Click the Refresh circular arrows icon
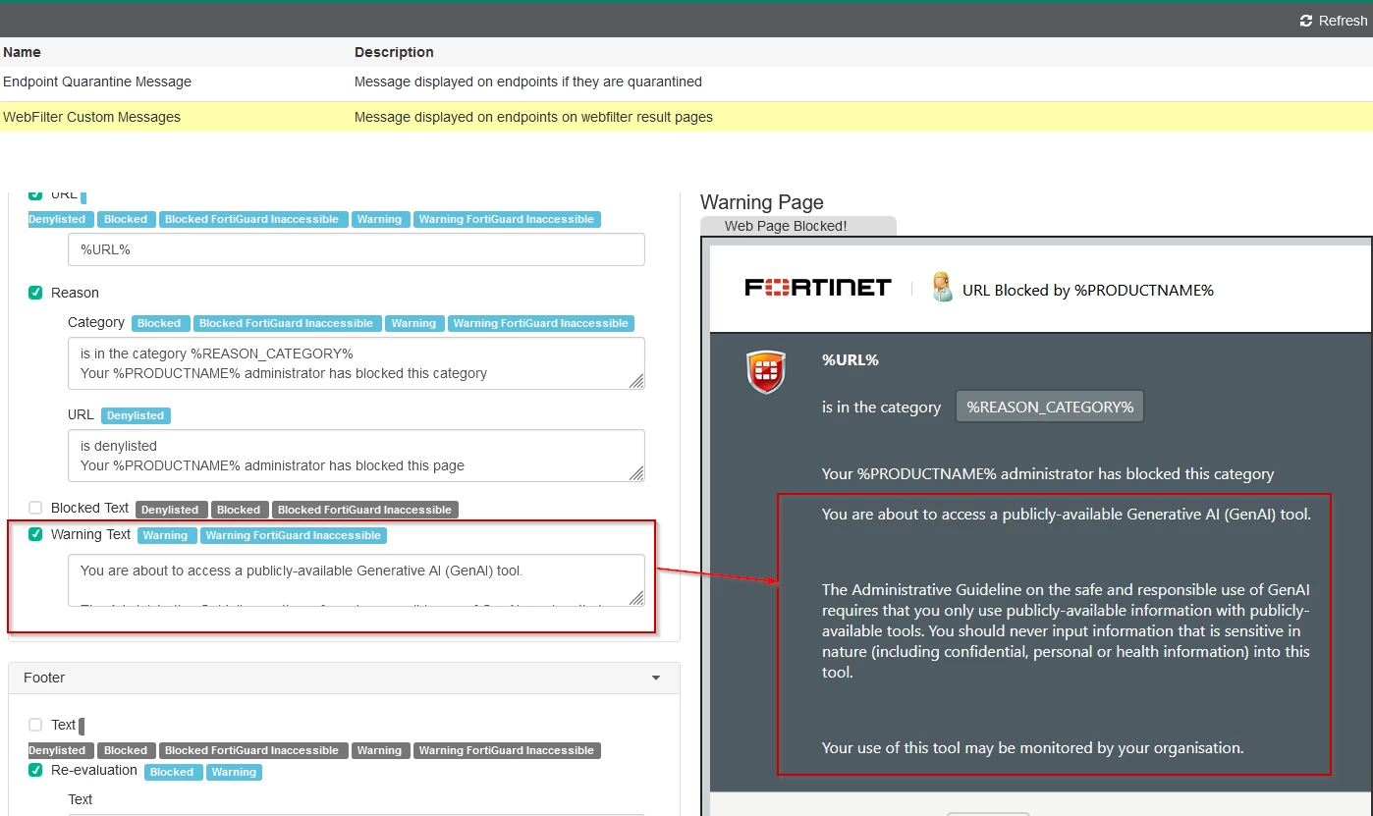The image size is (1373, 816). (x=1305, y=21)
